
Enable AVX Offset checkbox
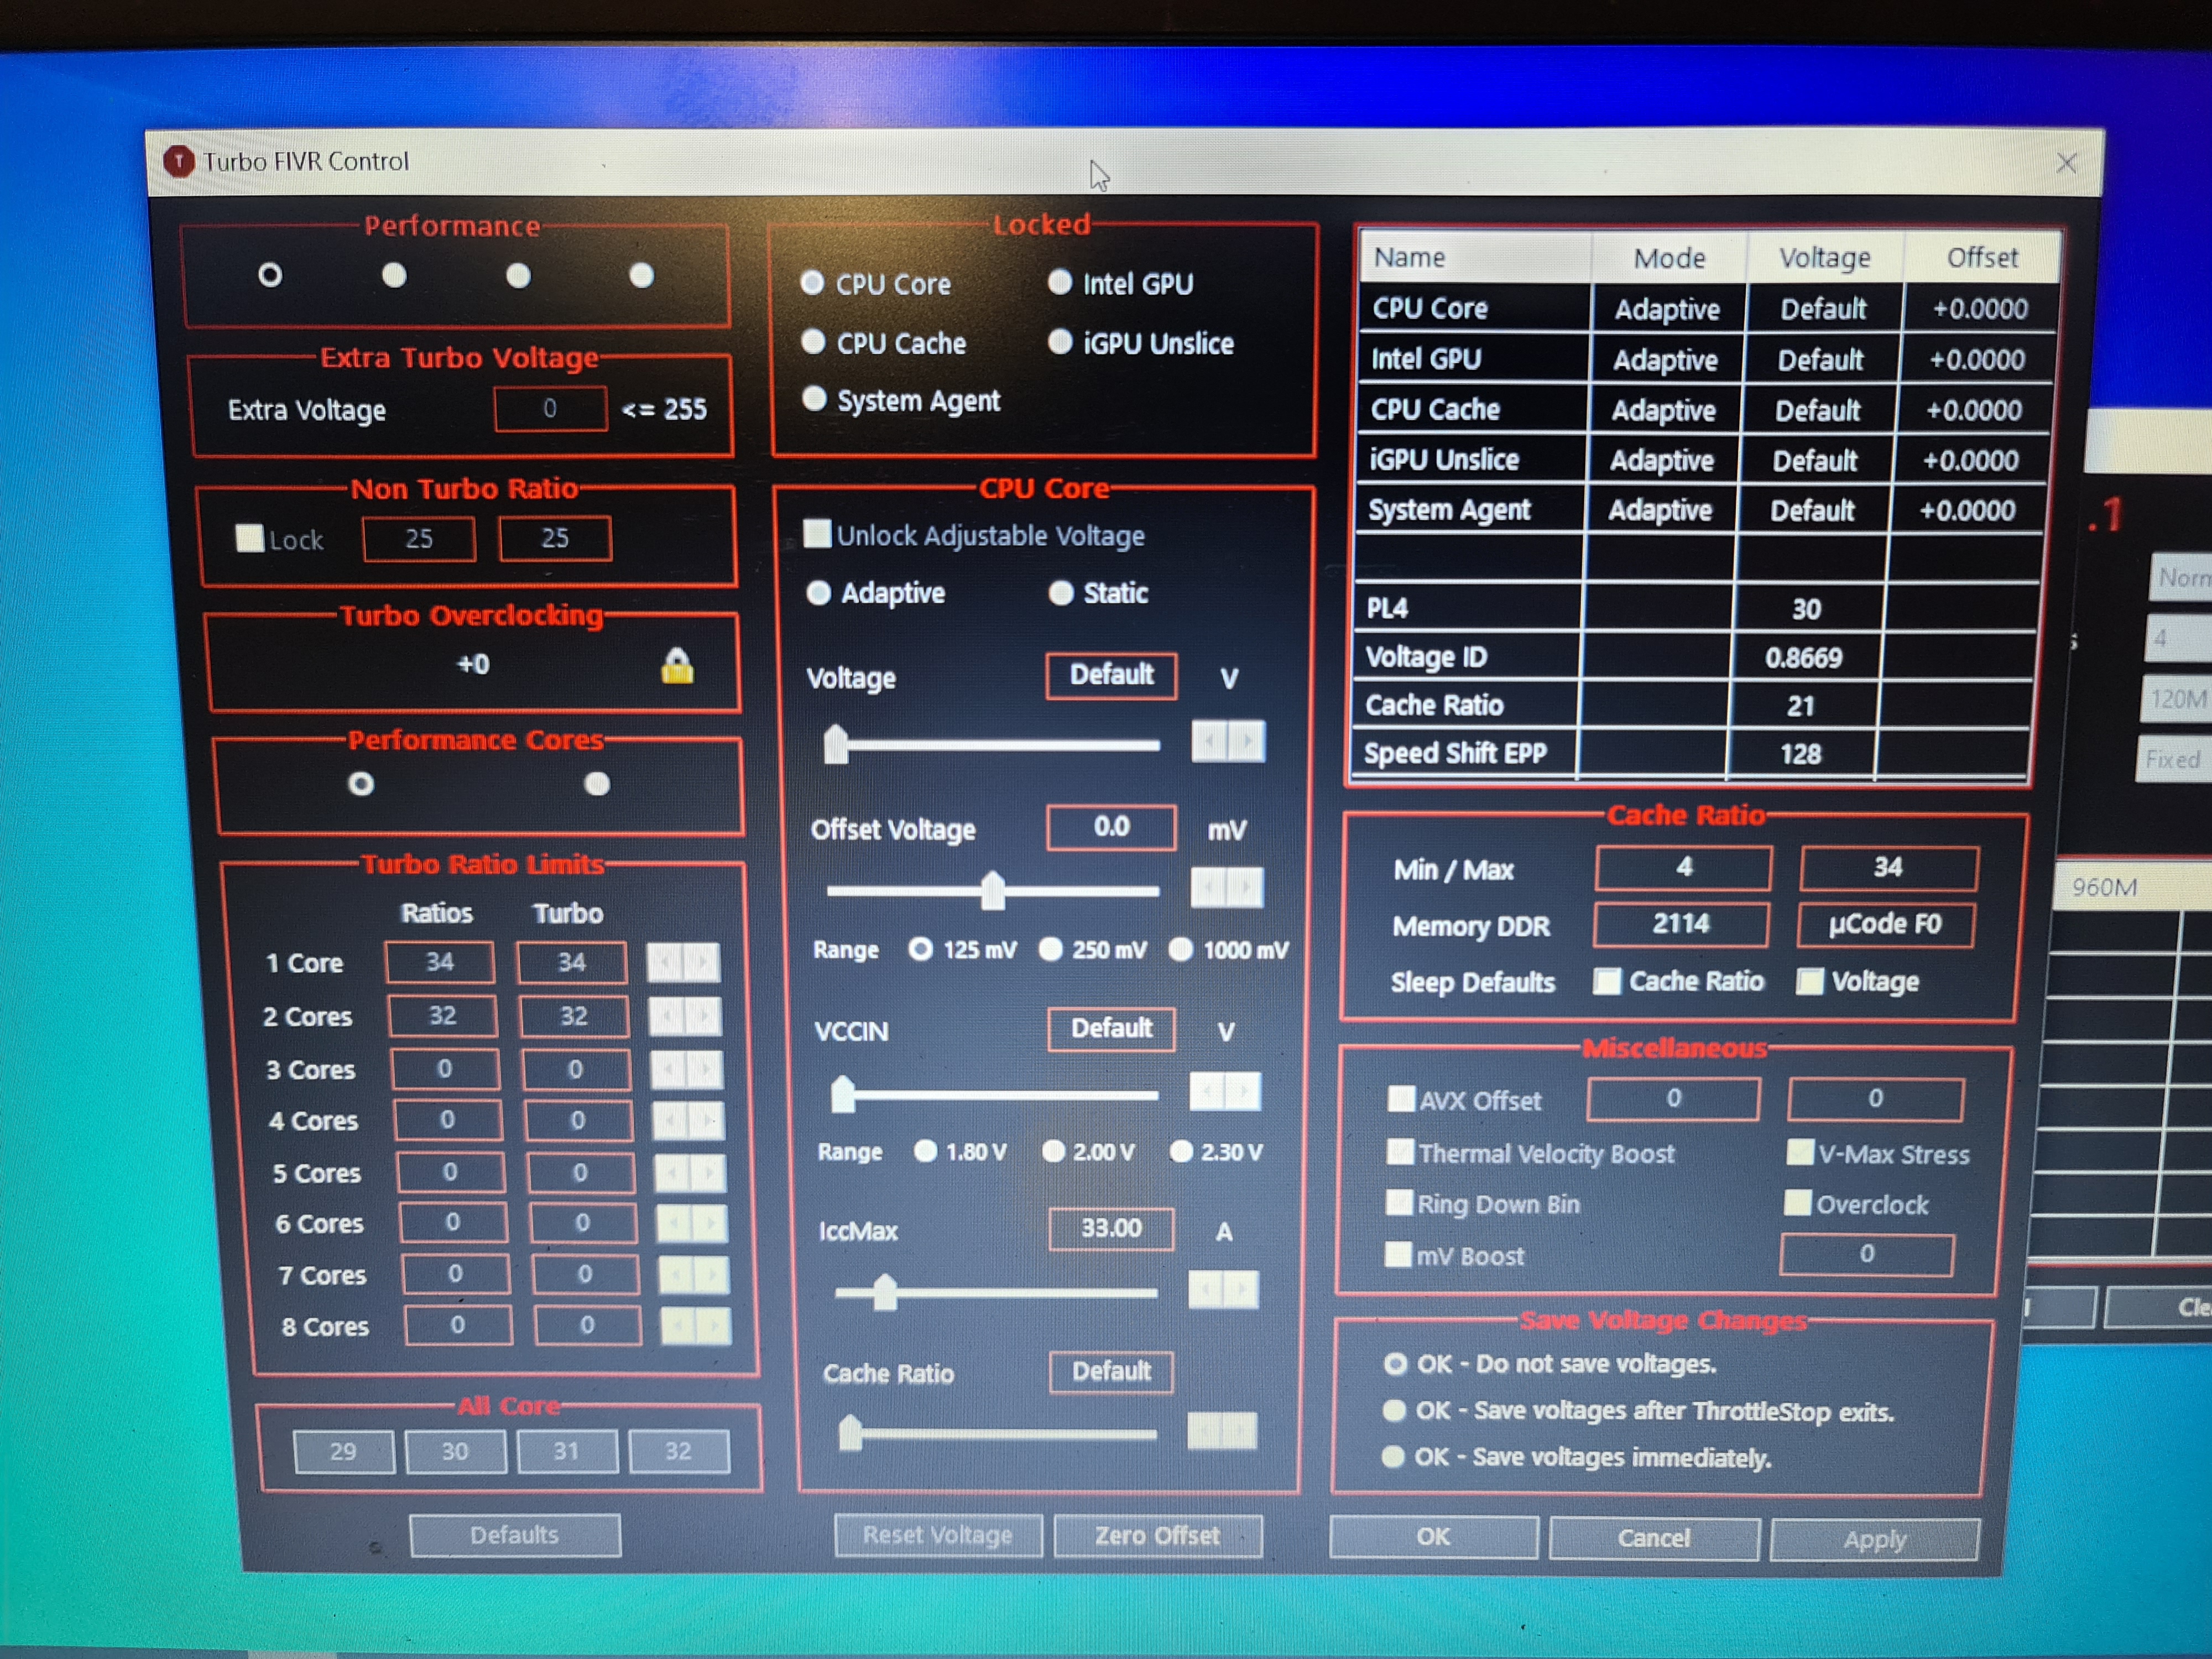(1401, 1099)
